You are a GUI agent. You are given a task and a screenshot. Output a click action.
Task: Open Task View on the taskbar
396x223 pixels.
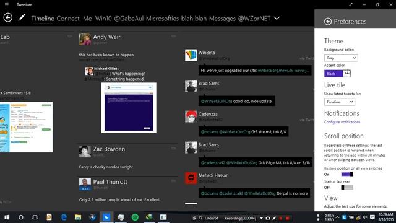pyautogui.click(x=35, y=217)
